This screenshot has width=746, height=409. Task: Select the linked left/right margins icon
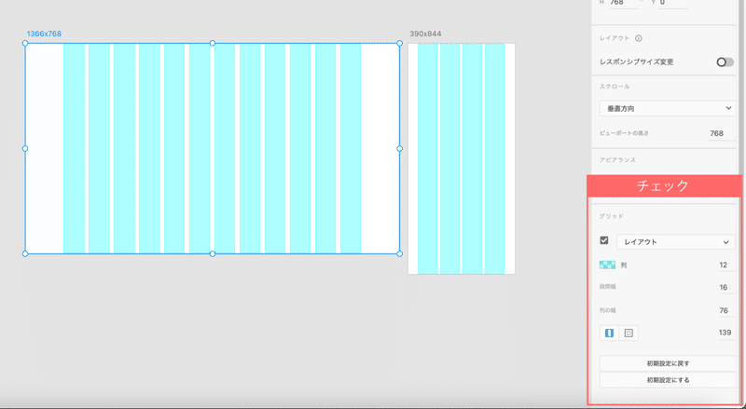(609, 334)
